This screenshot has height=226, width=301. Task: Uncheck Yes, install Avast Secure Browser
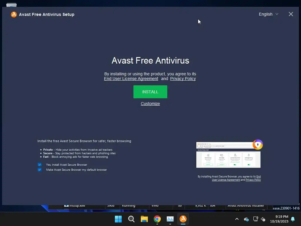coord(40,164)
